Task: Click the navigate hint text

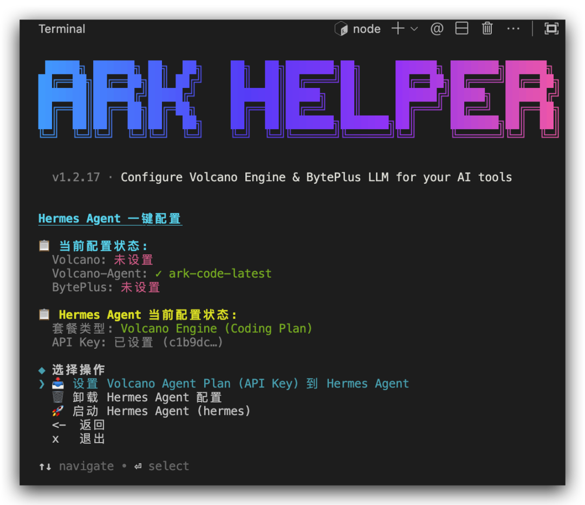Action: 86,466
